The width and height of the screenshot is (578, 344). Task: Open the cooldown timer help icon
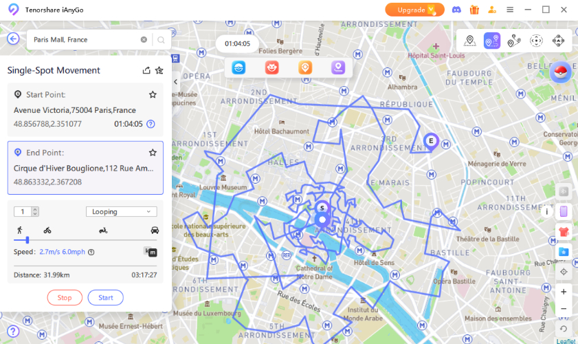click(151, 124)
